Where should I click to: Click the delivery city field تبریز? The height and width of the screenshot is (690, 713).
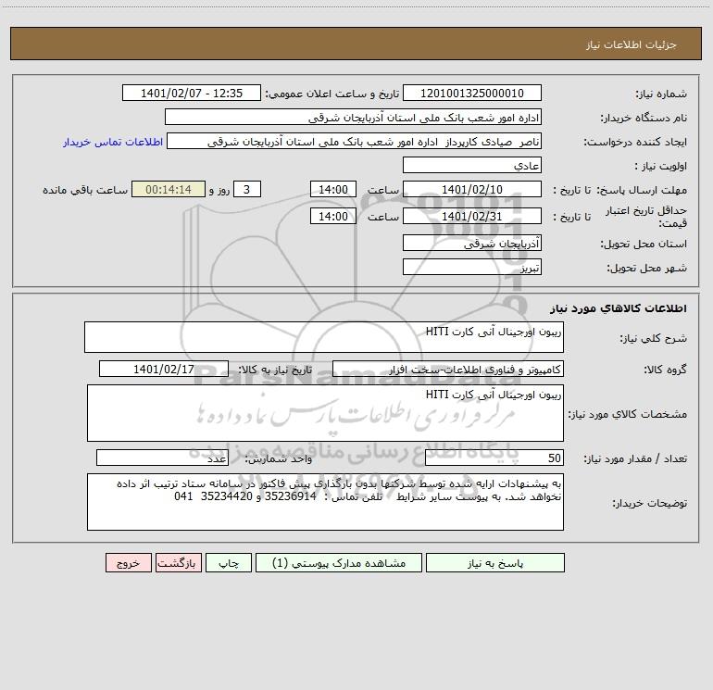(472, 267)
